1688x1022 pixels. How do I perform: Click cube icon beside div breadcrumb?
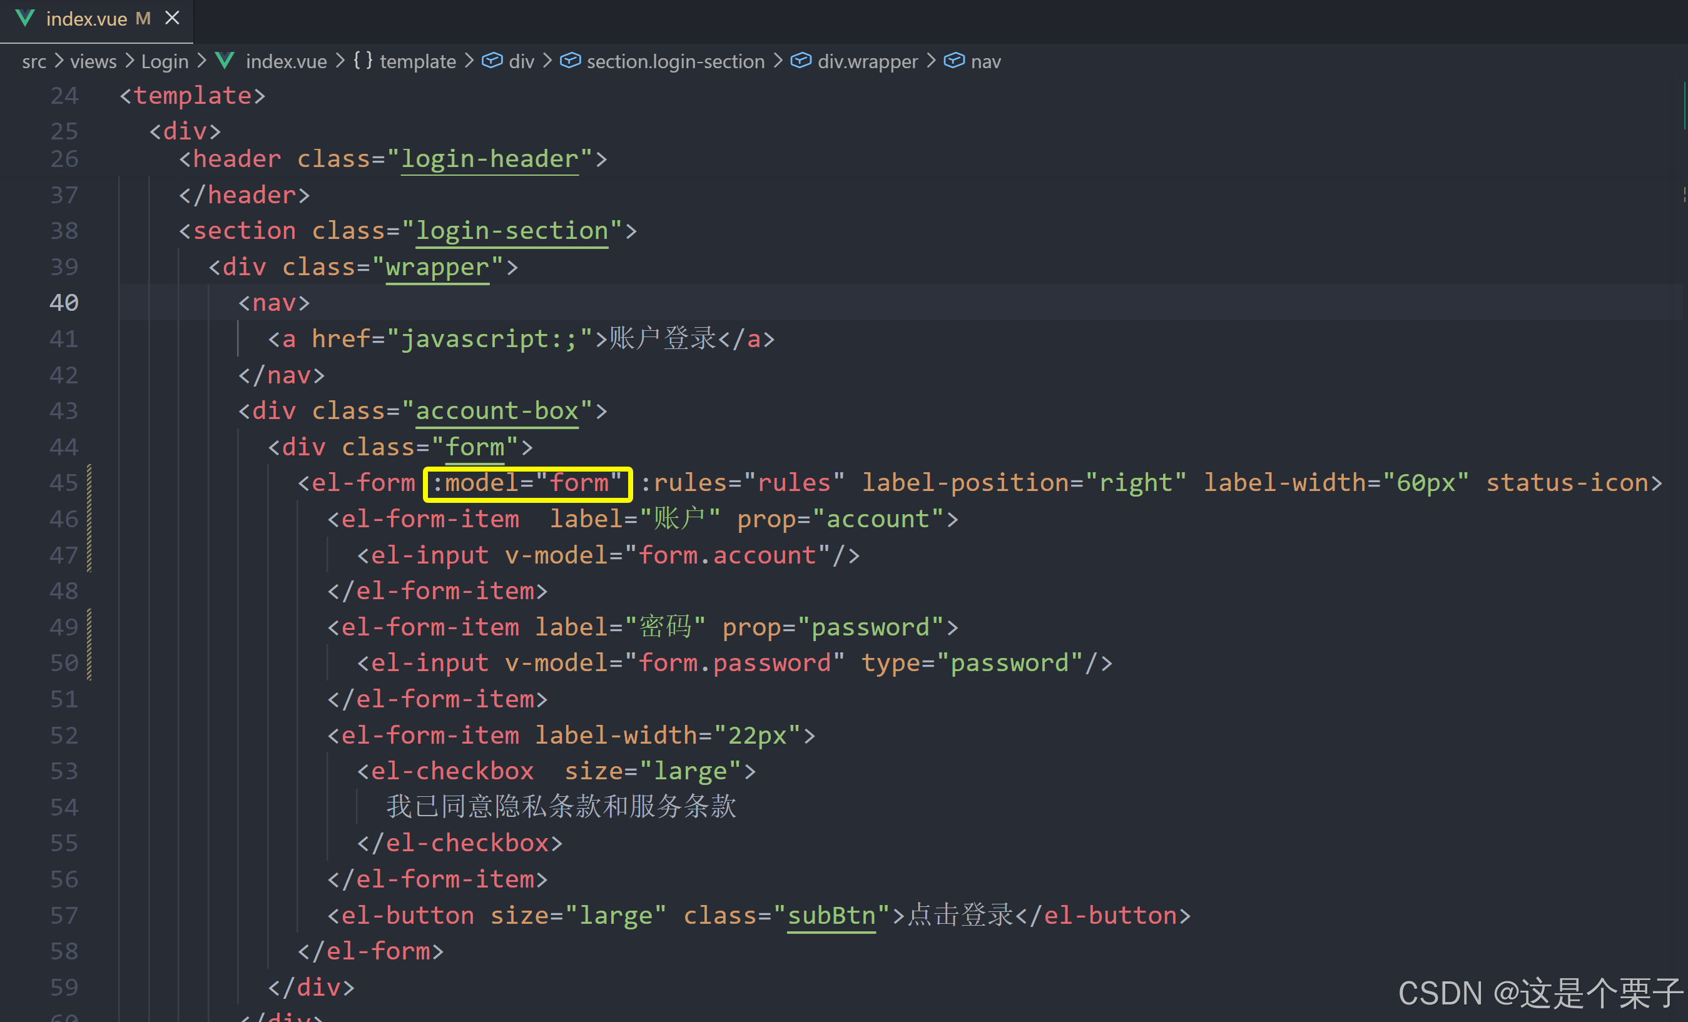click(x=491, y=61)
